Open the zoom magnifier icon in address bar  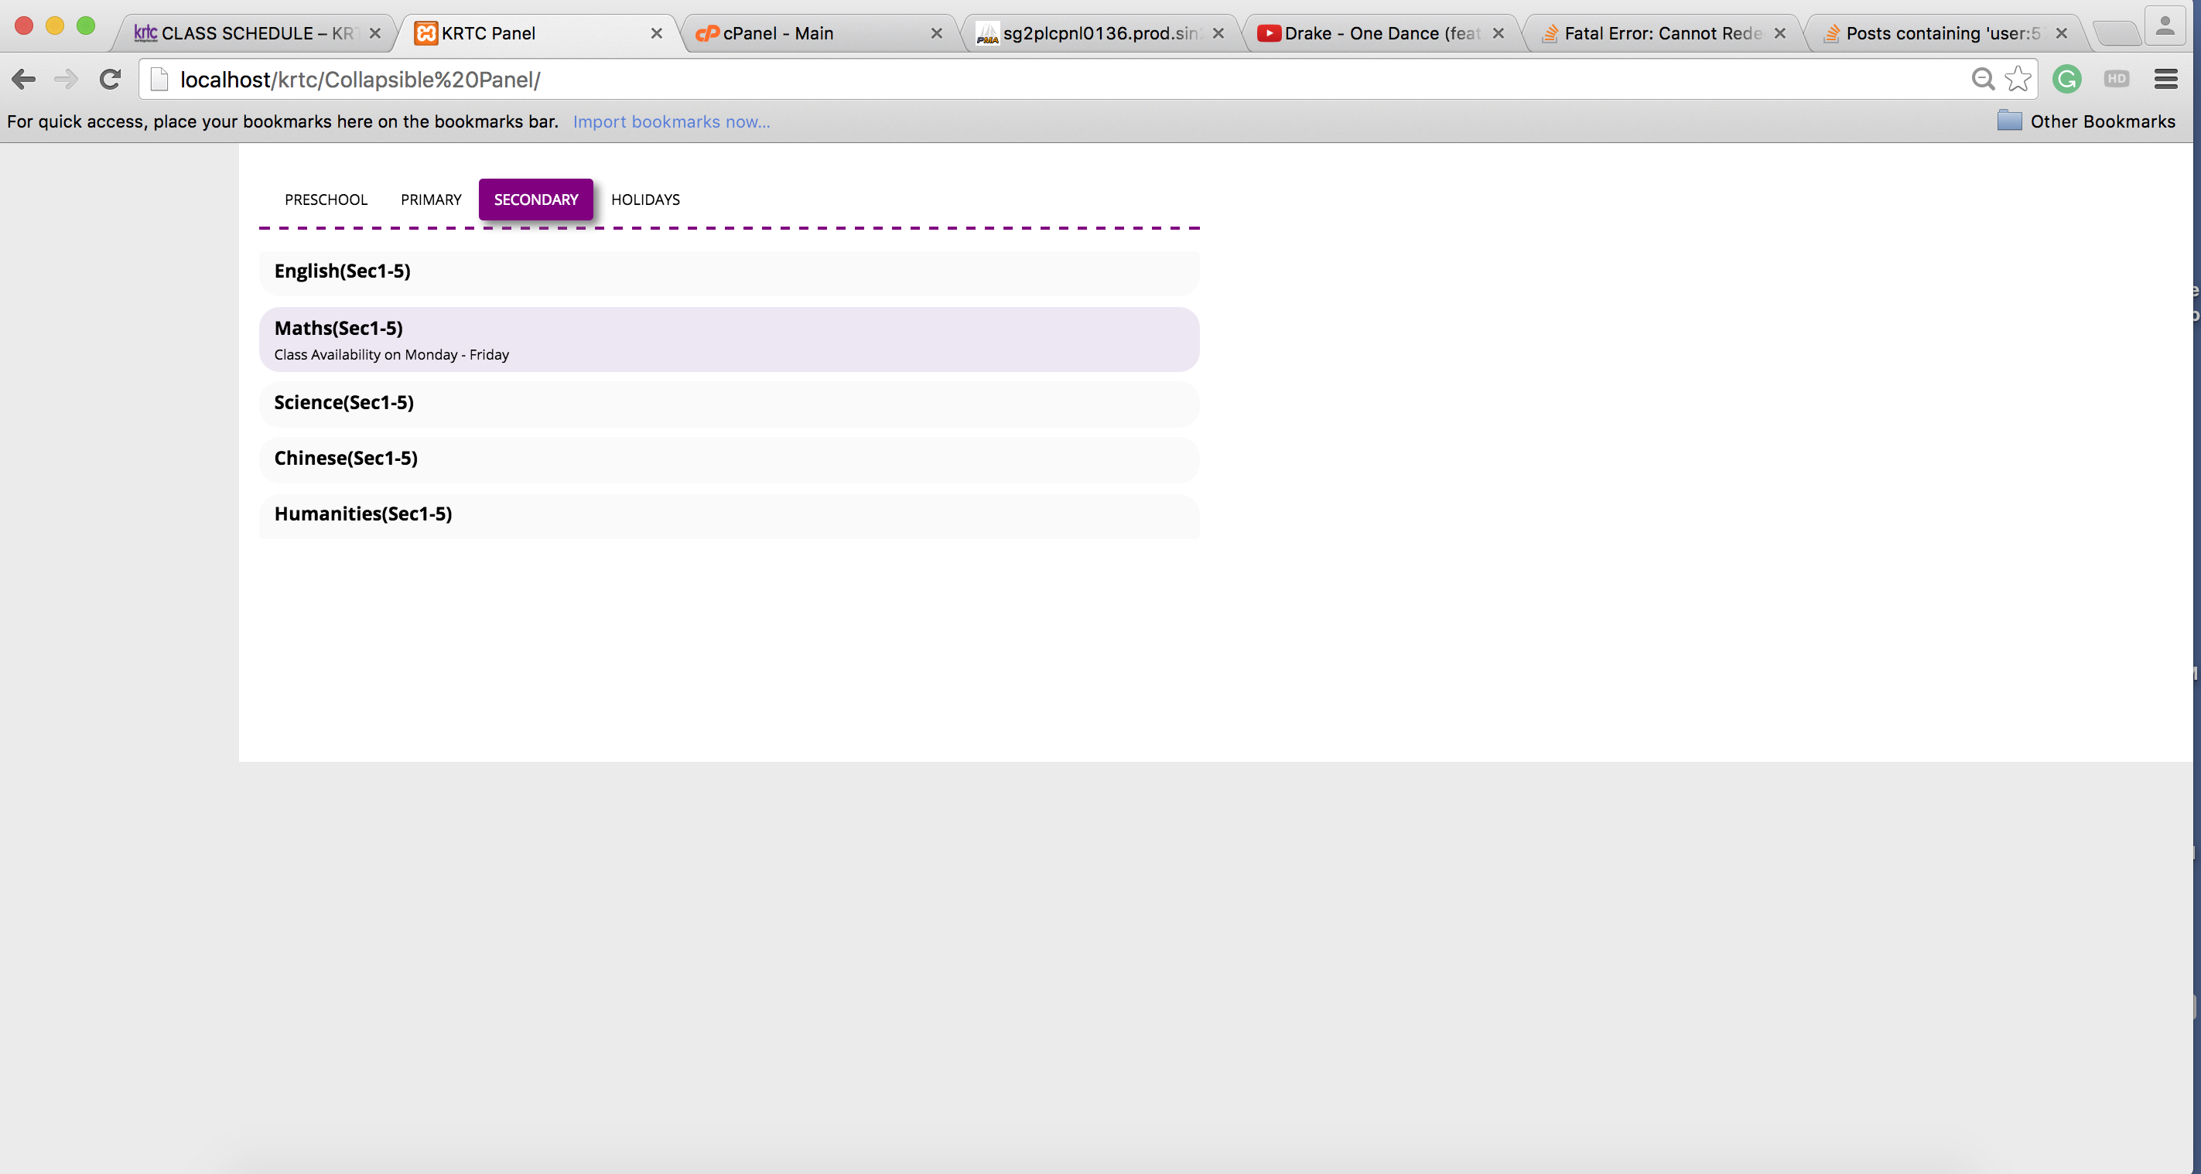(1983, 79)
